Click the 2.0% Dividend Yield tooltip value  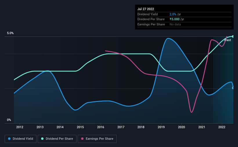173,14
